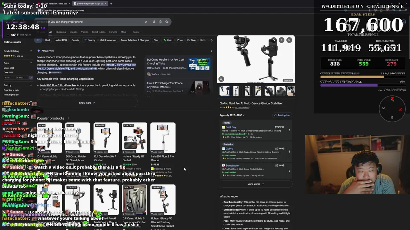
Task: Toggle the On sale filter chip
Action: (75, 40)
